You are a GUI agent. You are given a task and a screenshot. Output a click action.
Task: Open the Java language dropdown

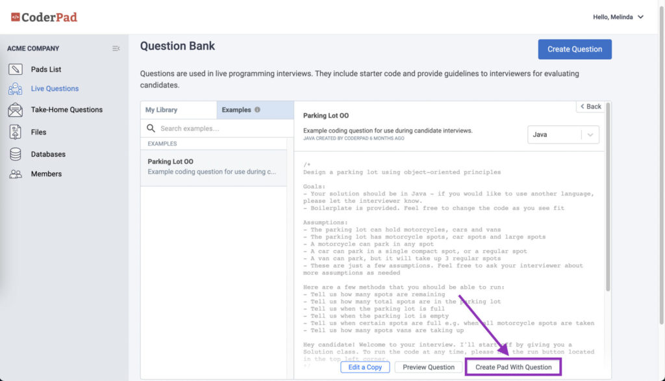(563, 135)
